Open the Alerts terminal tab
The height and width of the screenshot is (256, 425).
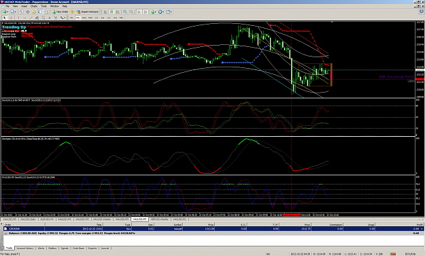pyautogui.click(x=41, y=248)
